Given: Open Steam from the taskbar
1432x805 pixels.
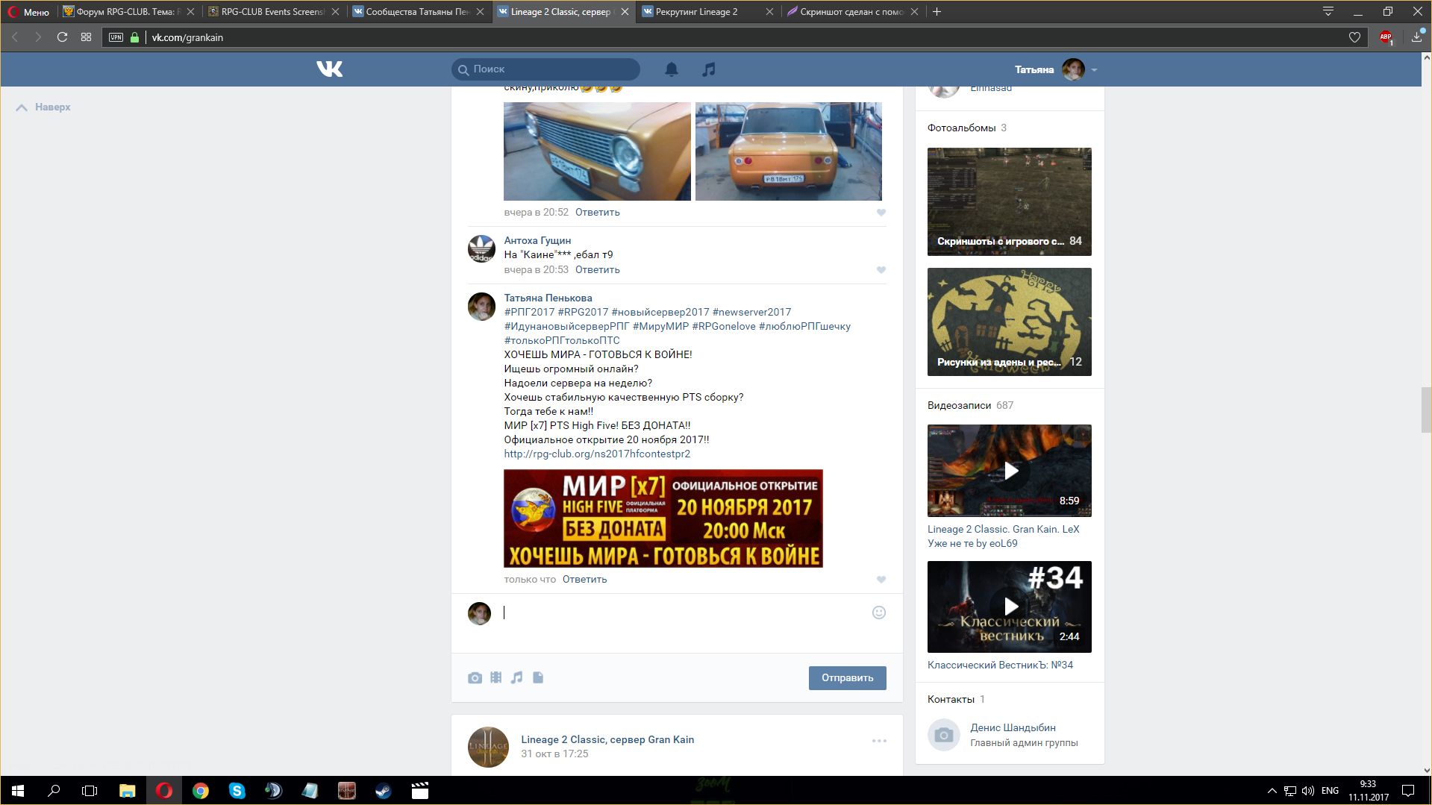Looking at the screenshot, I should click(x=383, y=791).
